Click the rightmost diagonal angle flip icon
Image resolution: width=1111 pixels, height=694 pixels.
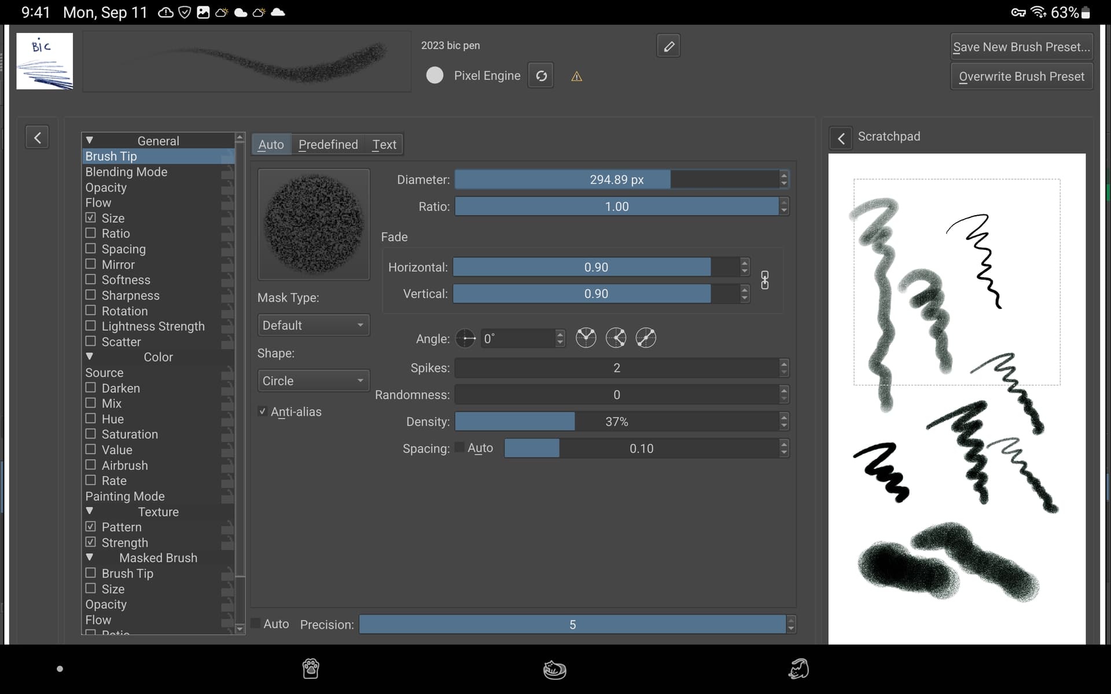click(646, 338)
